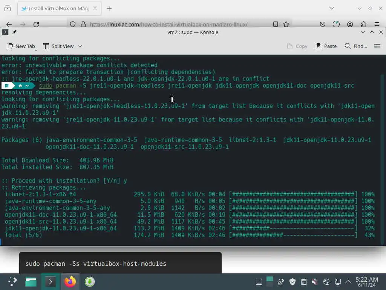Click the 'sudo pacman -Ss virtualbox-host-modules' code block
The width and height of the screenshot is (386, 290).
pyautogui.click(x=120, y=263)
